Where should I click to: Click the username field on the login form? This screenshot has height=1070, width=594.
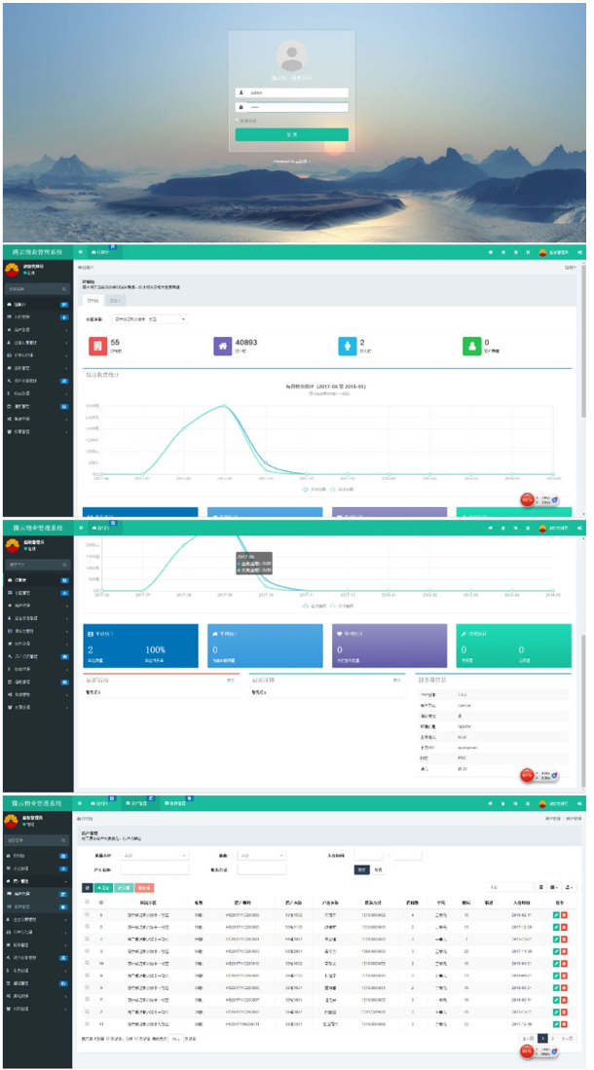pyautogui.click(x=296, y=93)
